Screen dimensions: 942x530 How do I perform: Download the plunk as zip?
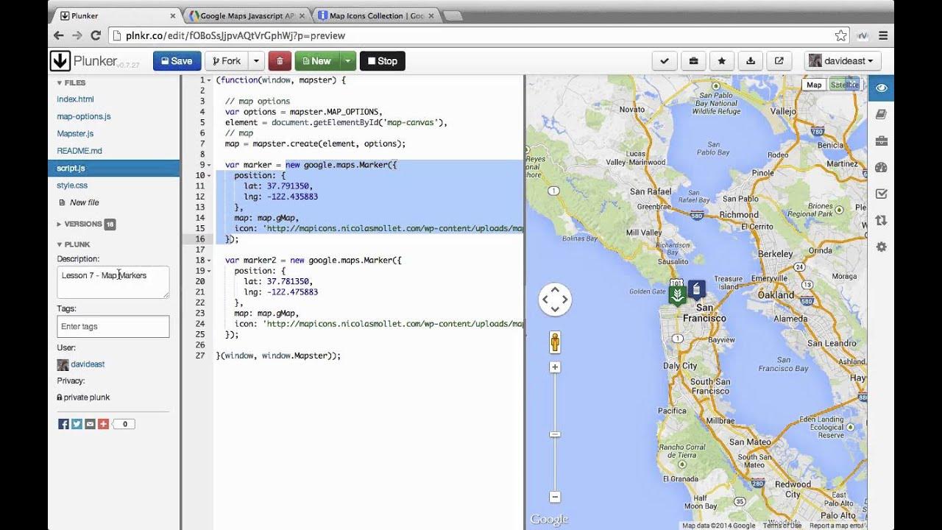point(750,61)
